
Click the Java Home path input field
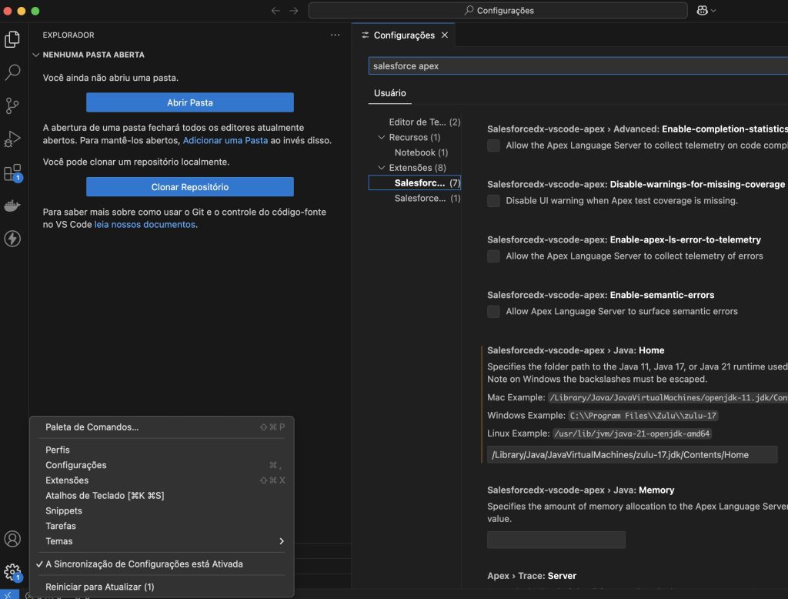point(633,455)
